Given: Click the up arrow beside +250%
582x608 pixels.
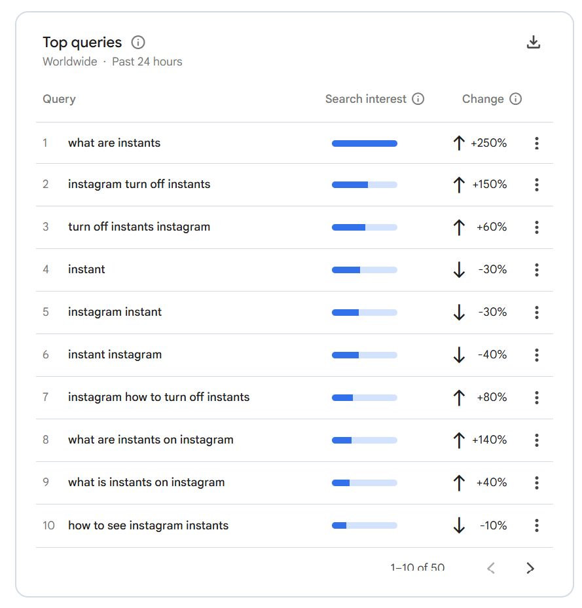Looking at the screenshot, I should [459, 143].
